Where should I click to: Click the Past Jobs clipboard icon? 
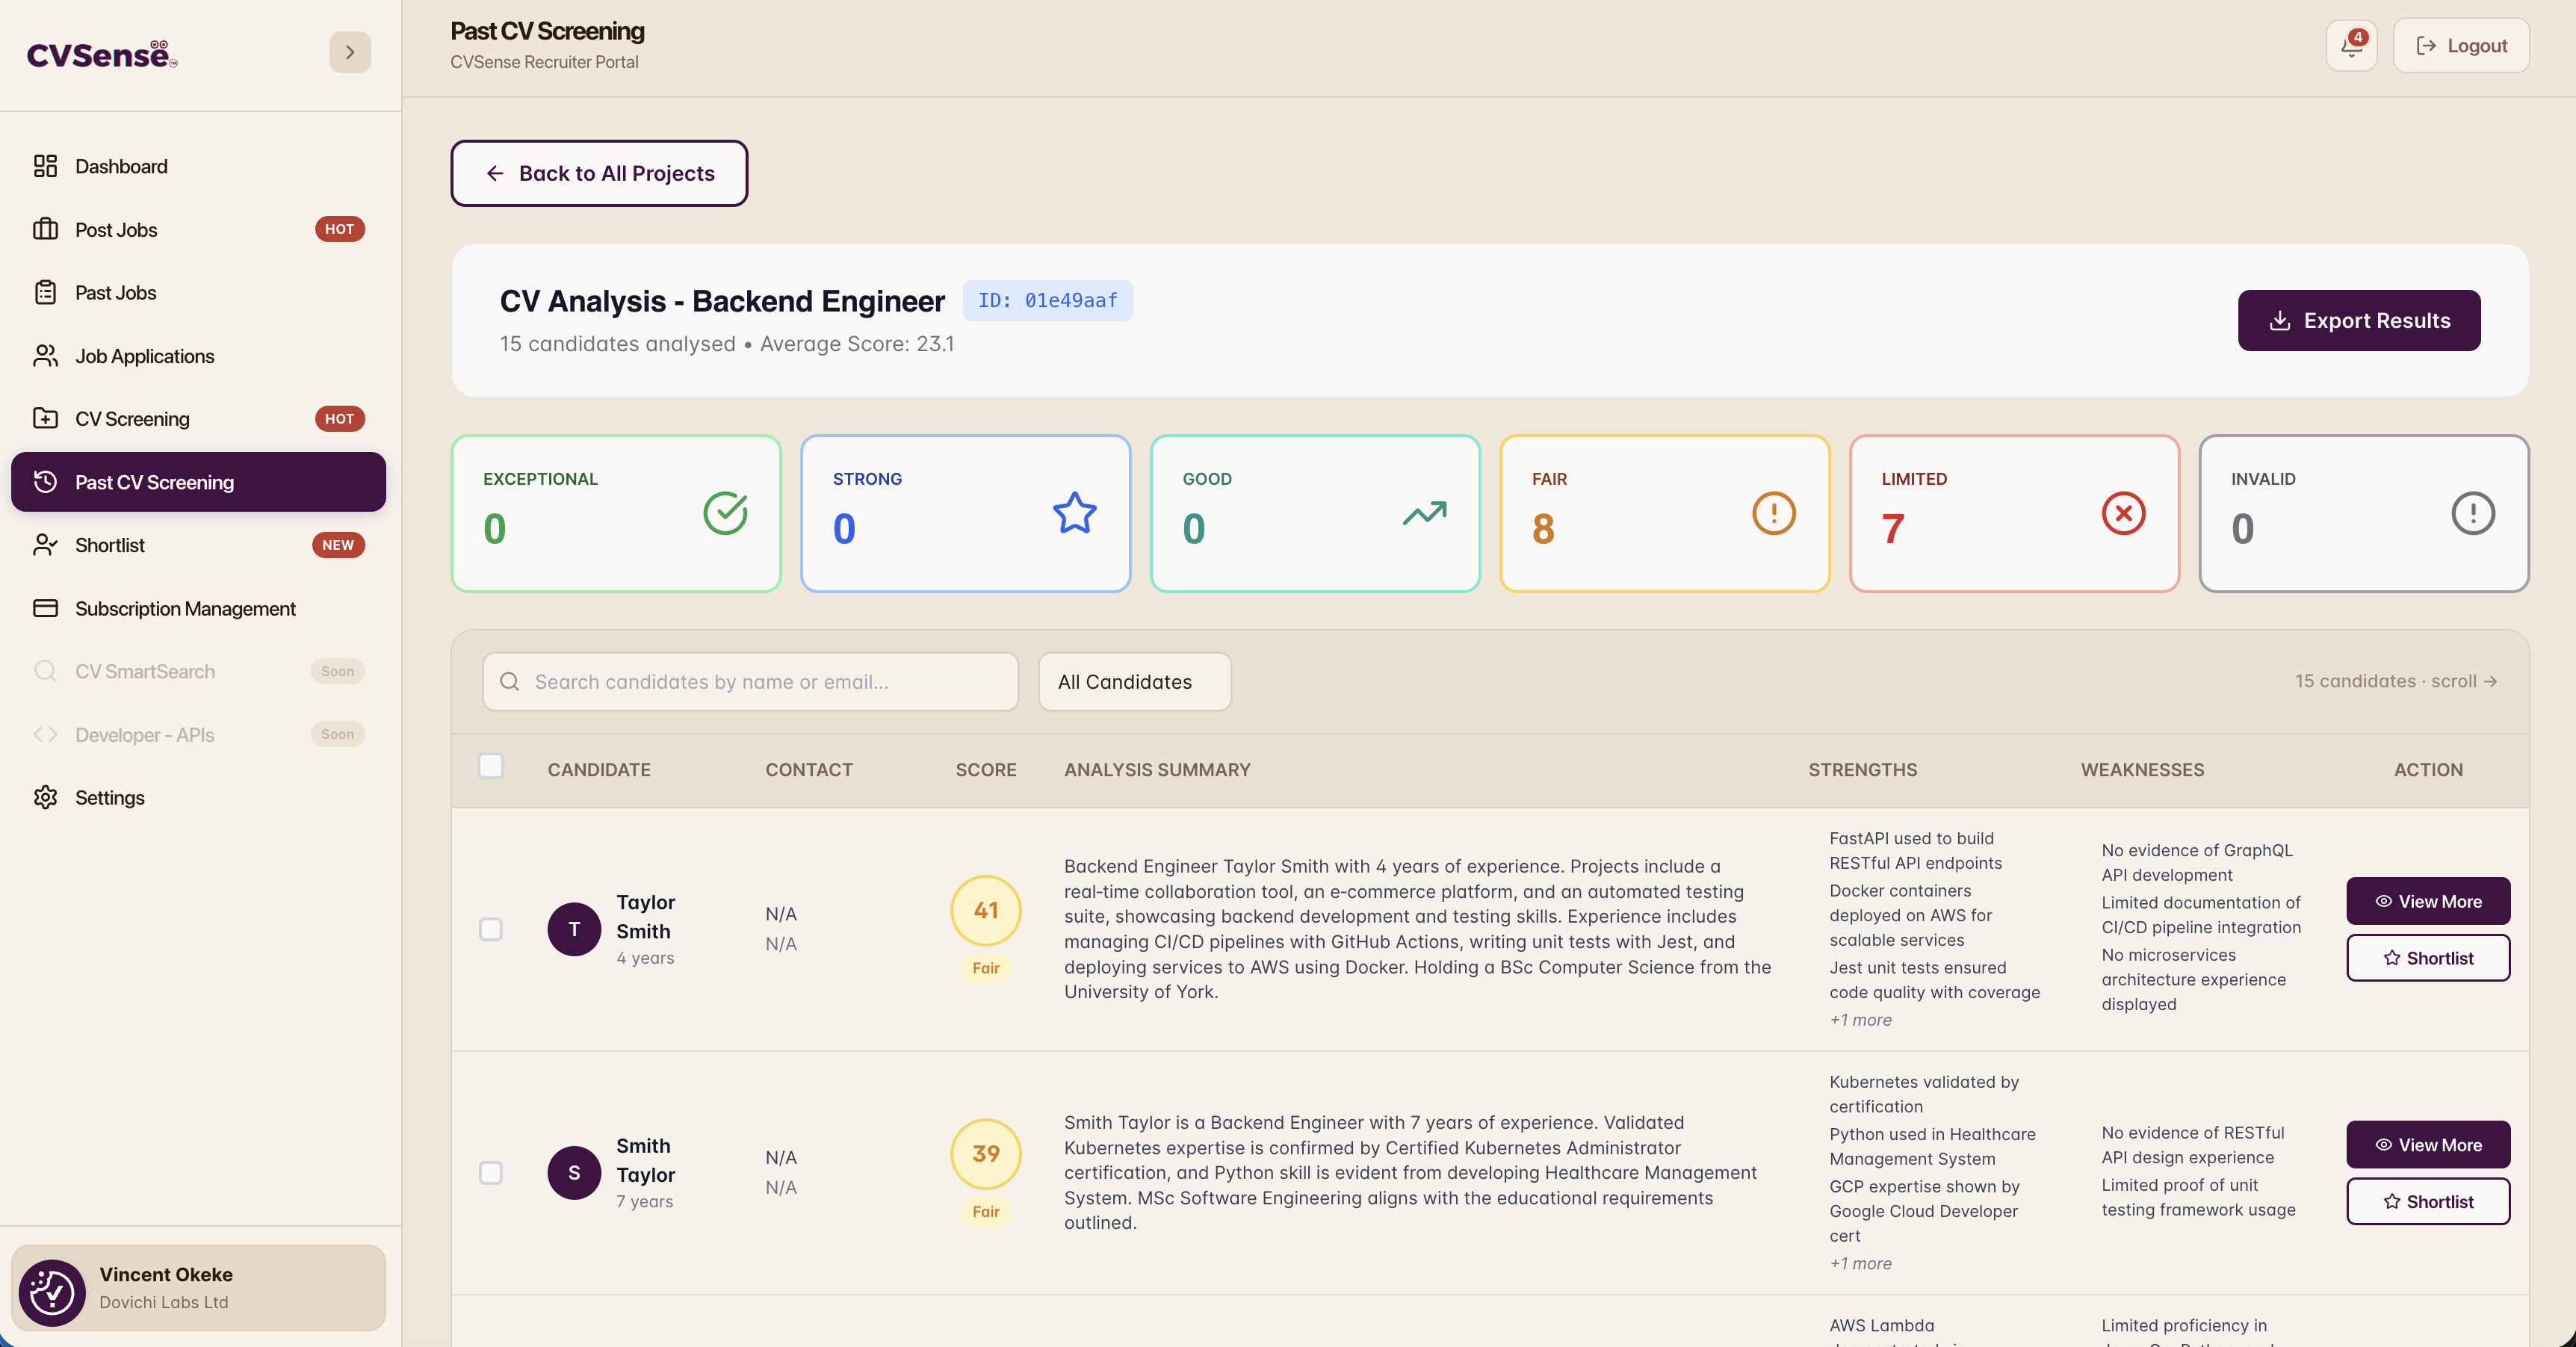coord(45,292)
